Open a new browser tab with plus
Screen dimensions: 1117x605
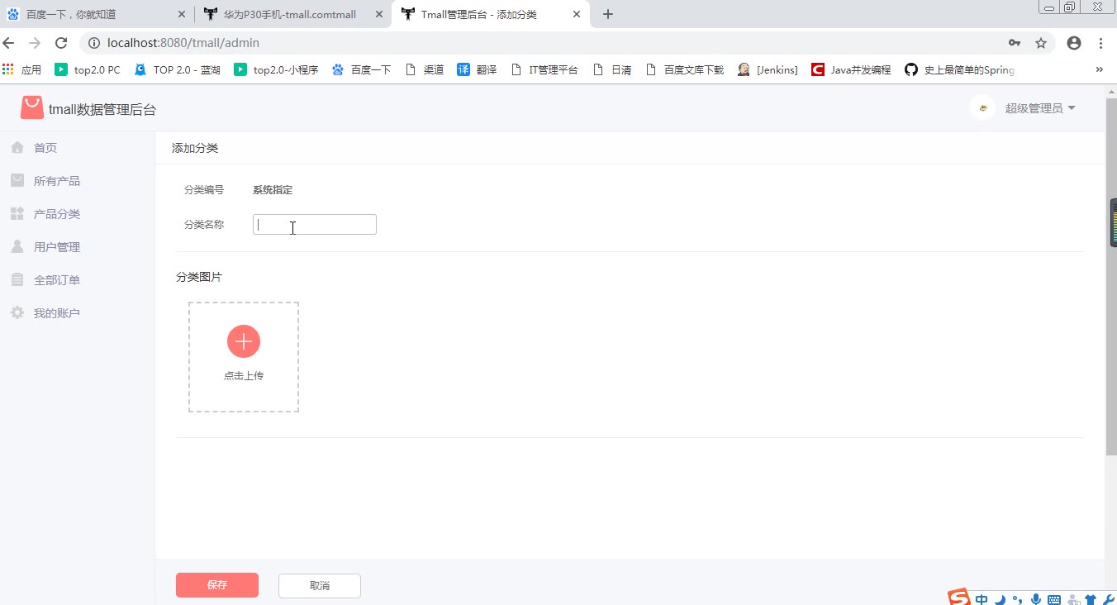coord(608,14)
